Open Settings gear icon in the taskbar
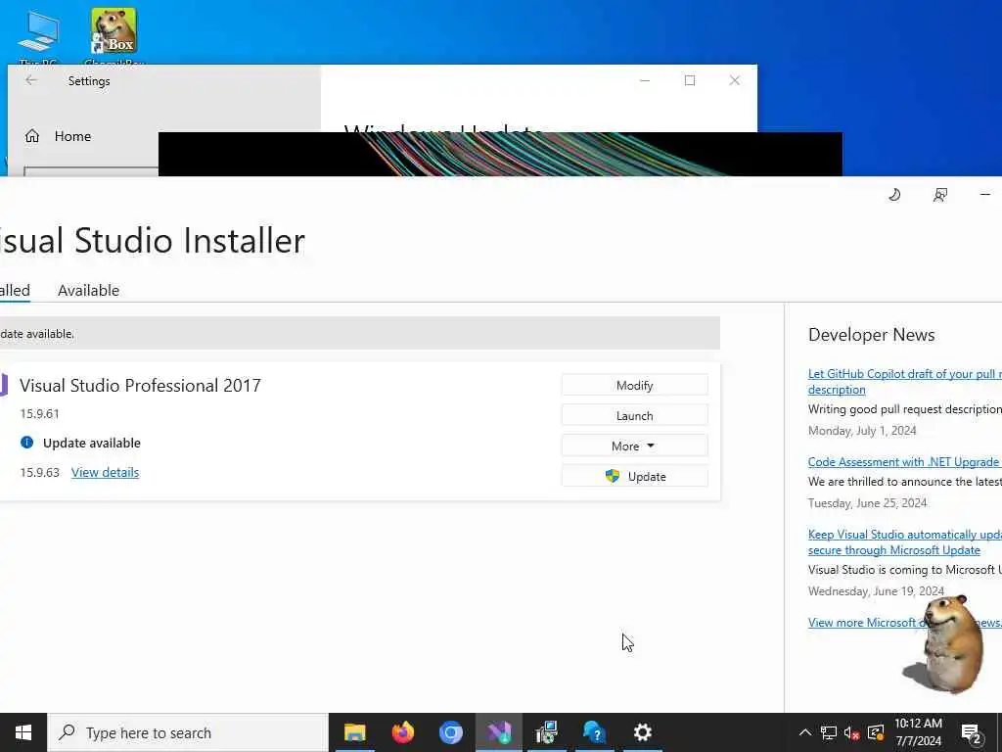 click(642, 732)
